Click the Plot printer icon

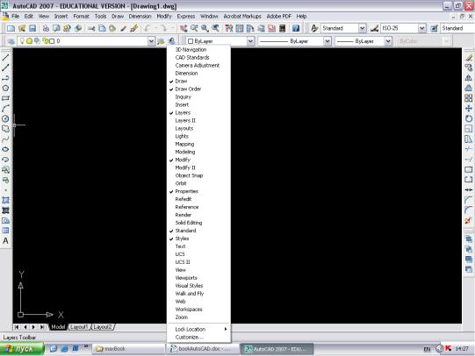(46, 28)
